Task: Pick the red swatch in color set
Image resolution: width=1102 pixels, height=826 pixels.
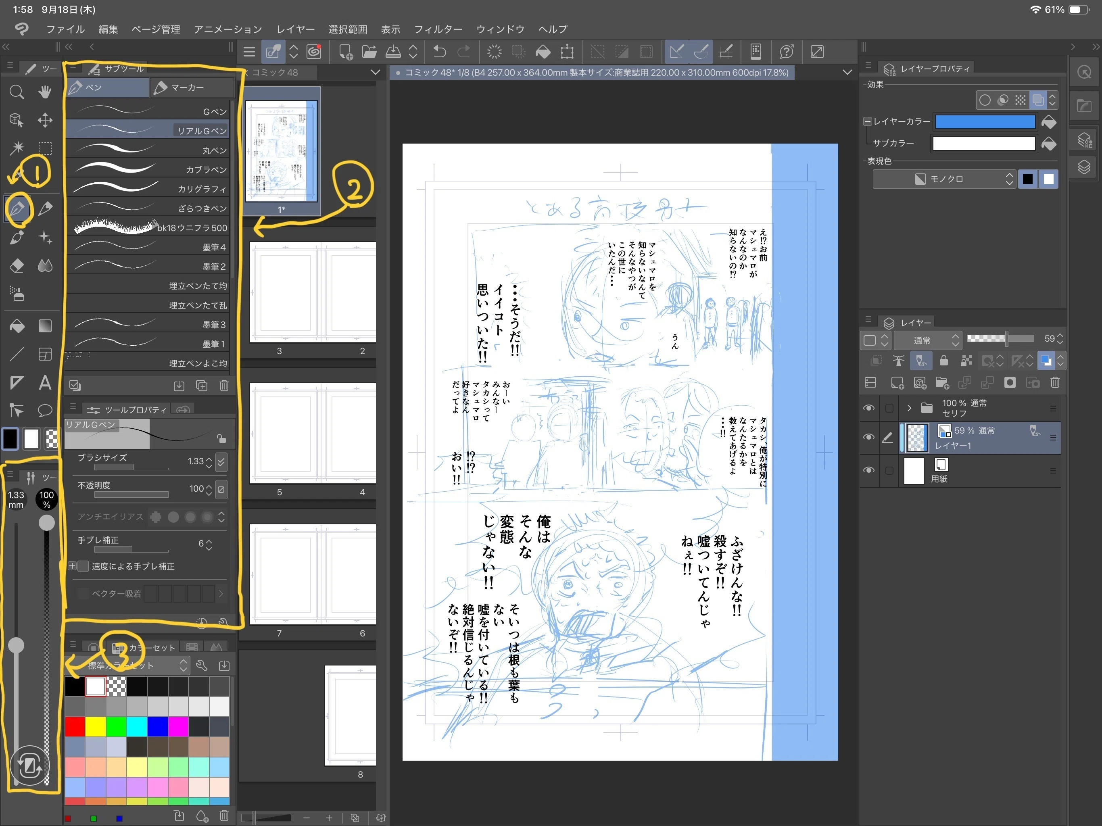Action: 75,727
